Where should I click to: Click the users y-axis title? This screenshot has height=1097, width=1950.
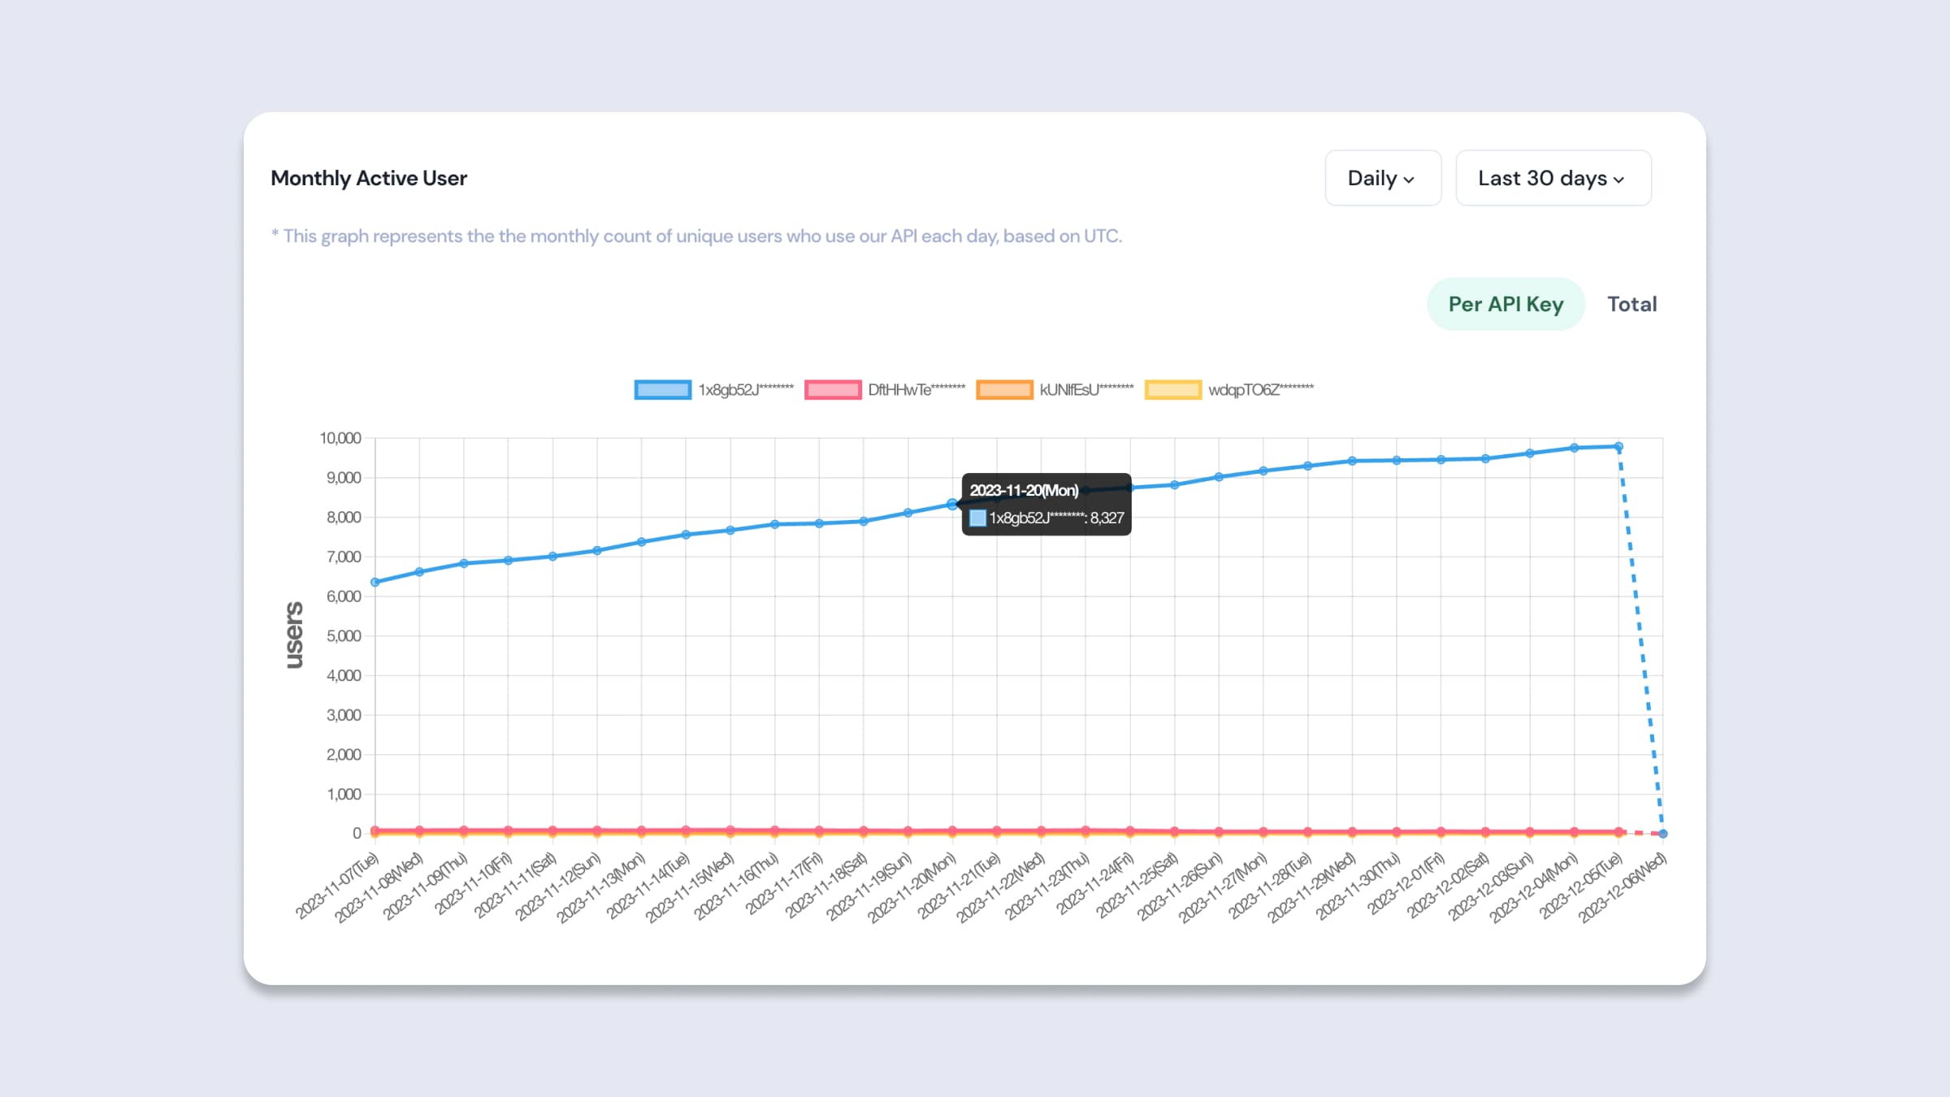[294, 635]
